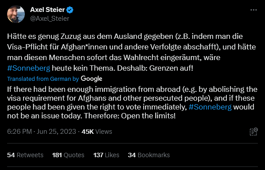Click the phrase "Grenzen auf!" in the tweet
The width and height of the screenshot is (265, 170).
171,68
